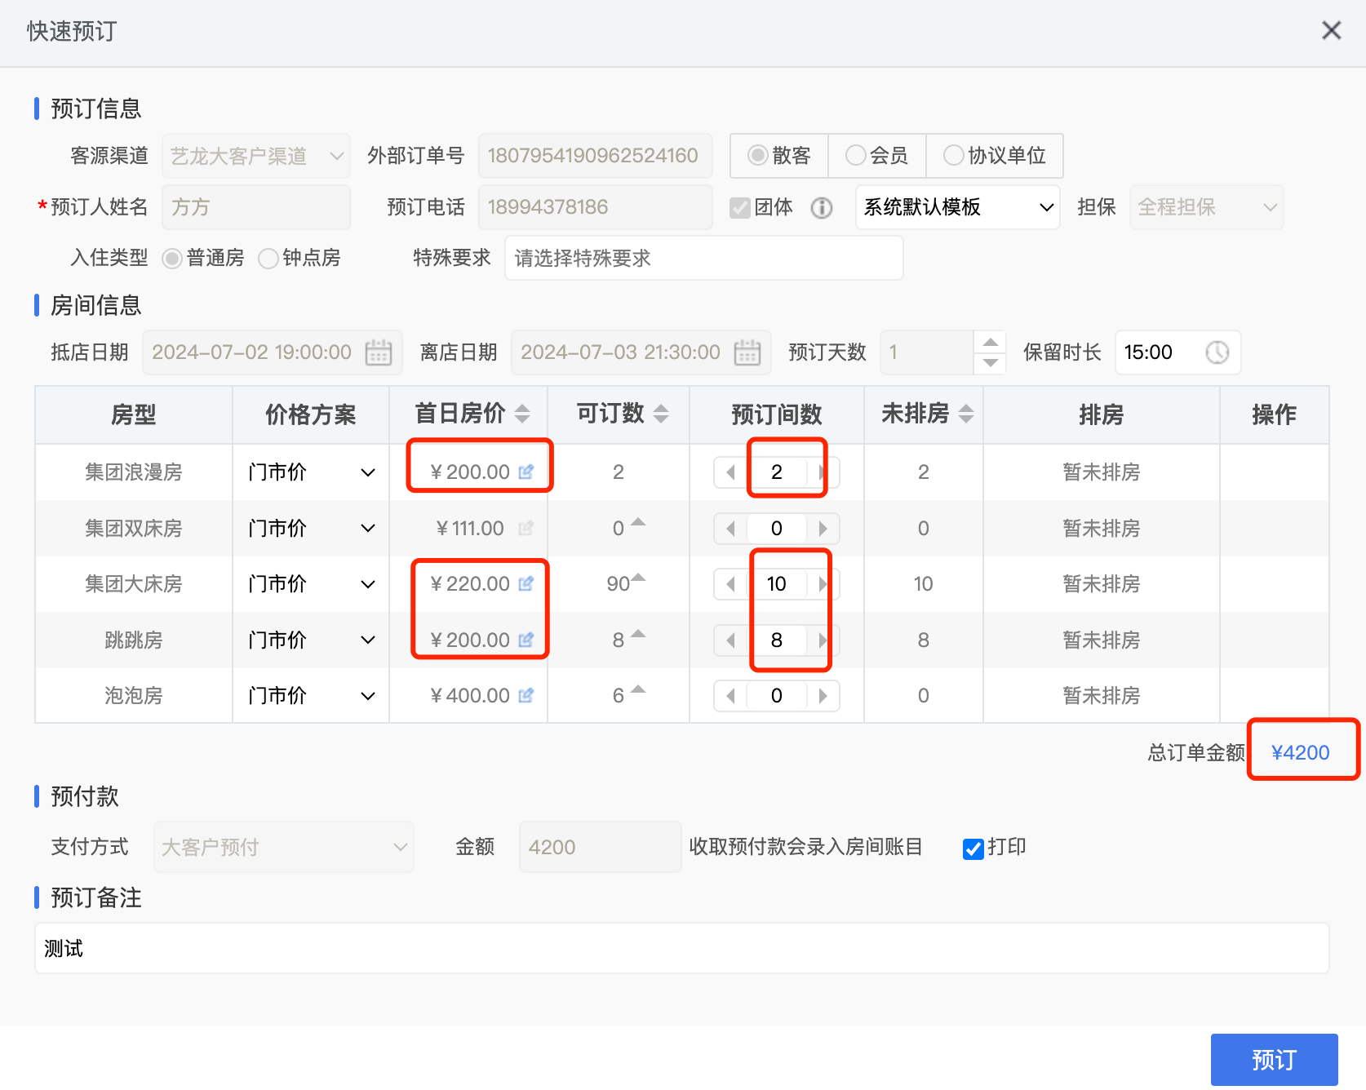Screen dimensions: 1366x1090
Task: Click the 房型 column header
Action: [134, 414]
